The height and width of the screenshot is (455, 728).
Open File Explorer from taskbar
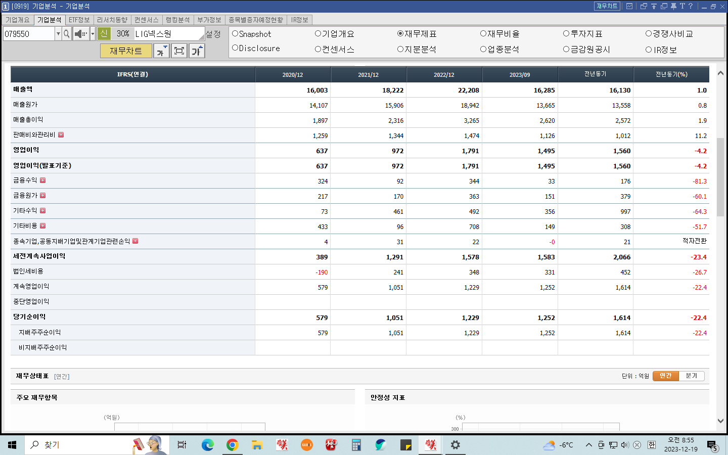point(257,445)
